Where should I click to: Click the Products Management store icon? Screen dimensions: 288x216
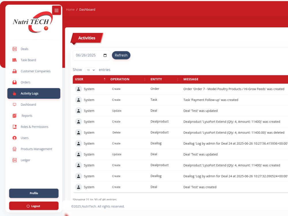tap(14, 149)
